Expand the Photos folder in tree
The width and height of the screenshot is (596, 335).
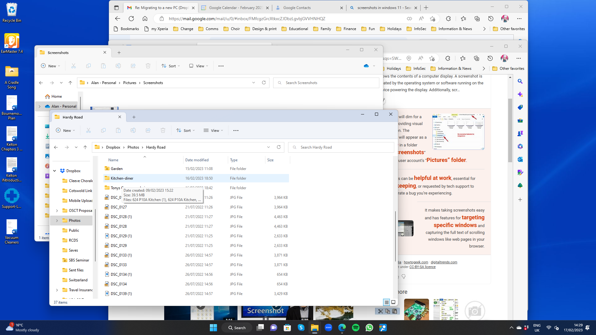point(57,221)
